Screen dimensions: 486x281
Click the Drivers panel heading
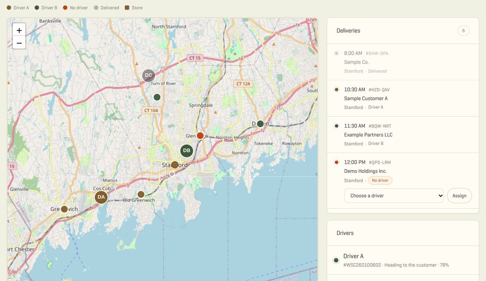click(x=345, y=233)
